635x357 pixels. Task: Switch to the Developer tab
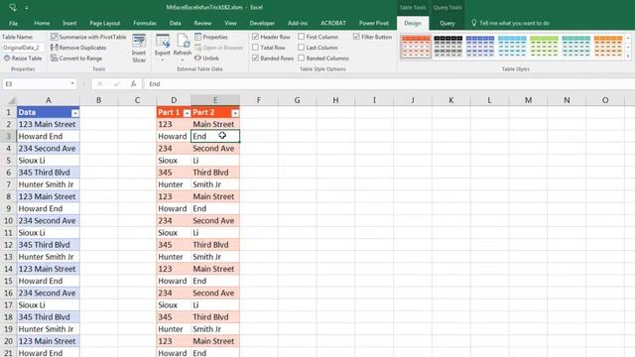click(x=262, y=23)
